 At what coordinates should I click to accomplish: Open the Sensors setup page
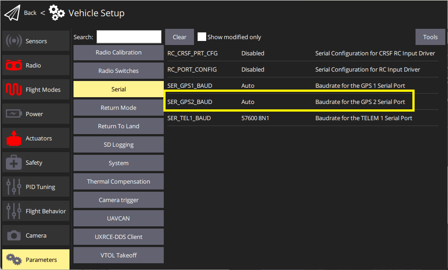pyautogui.click(x=36, y=41)
